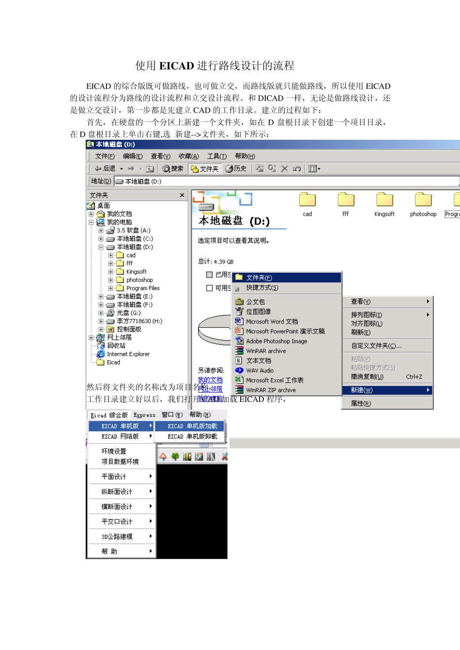Image resolution: width=460 pixels, height=650 pixels.
Task: Collapse 我的电脑 node in folder tree
Action: tap(91, 222)
